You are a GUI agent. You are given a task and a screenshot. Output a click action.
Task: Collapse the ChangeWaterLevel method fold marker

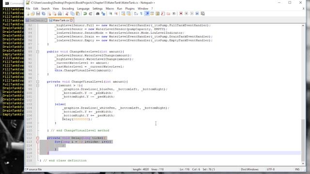38,52
